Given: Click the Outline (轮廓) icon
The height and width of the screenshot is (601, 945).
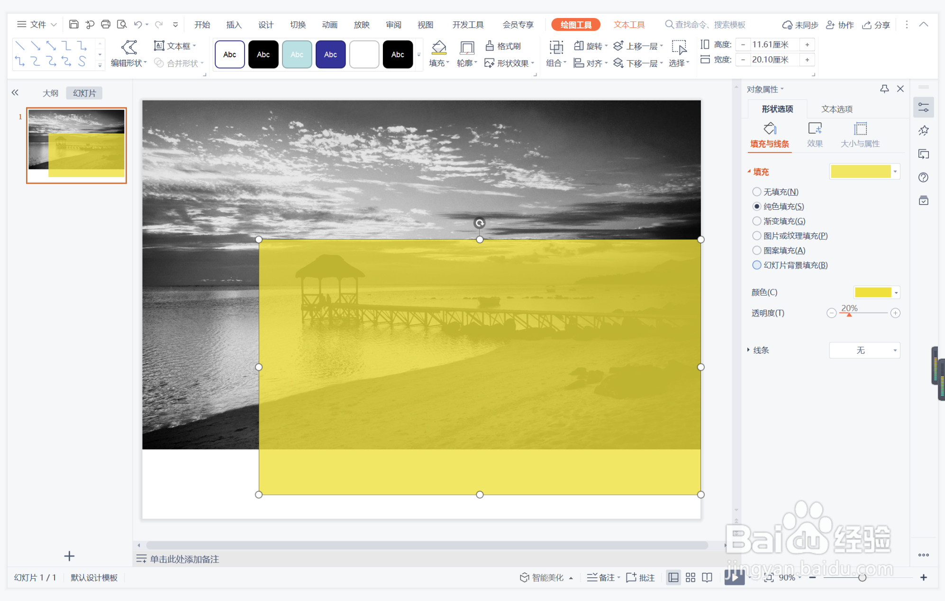Looking at the screenshot, I should coord(467,47).
